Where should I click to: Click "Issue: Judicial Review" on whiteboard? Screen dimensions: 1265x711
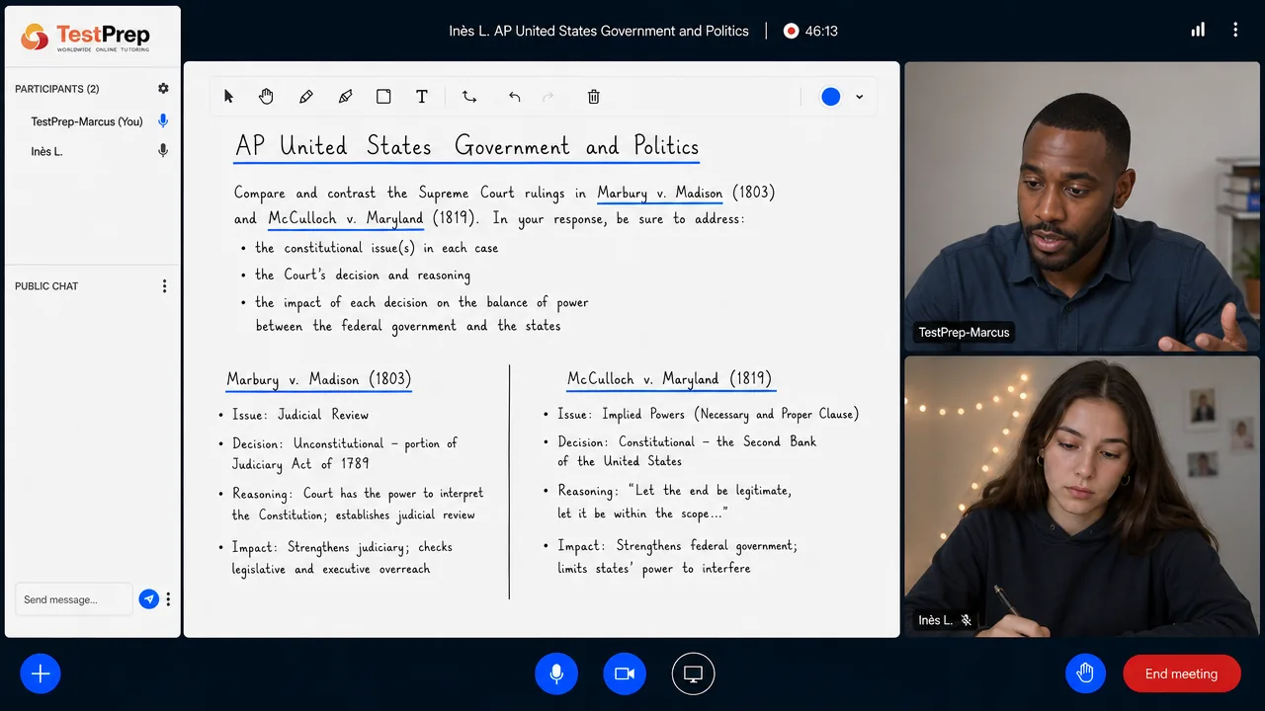[300, 415]
